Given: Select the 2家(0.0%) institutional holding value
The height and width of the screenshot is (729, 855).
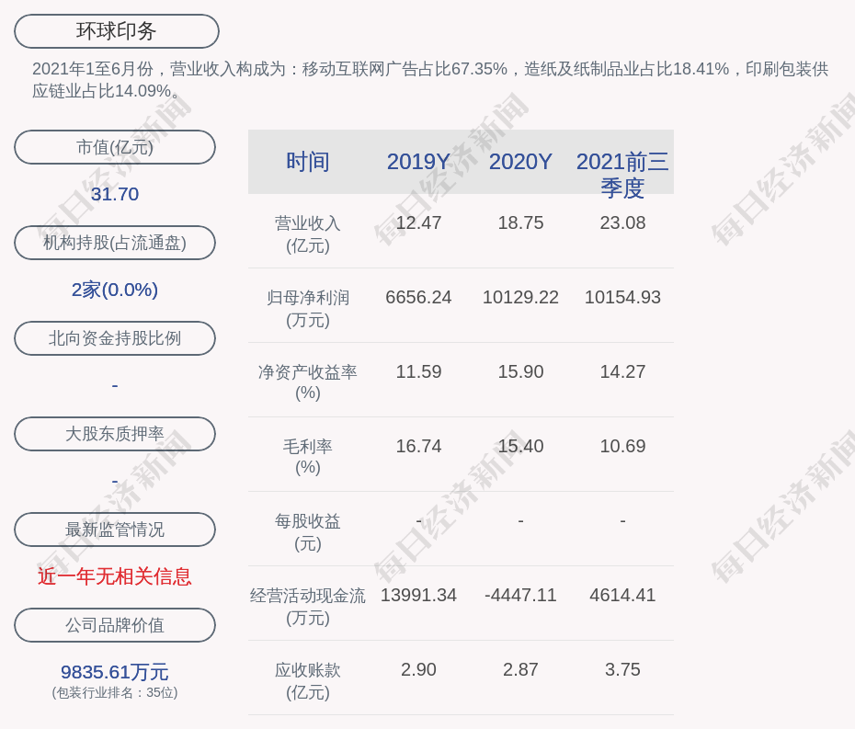Looking at the screenshot, I should point(115,290).
